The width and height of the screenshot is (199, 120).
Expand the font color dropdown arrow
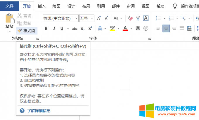(131, 28)
